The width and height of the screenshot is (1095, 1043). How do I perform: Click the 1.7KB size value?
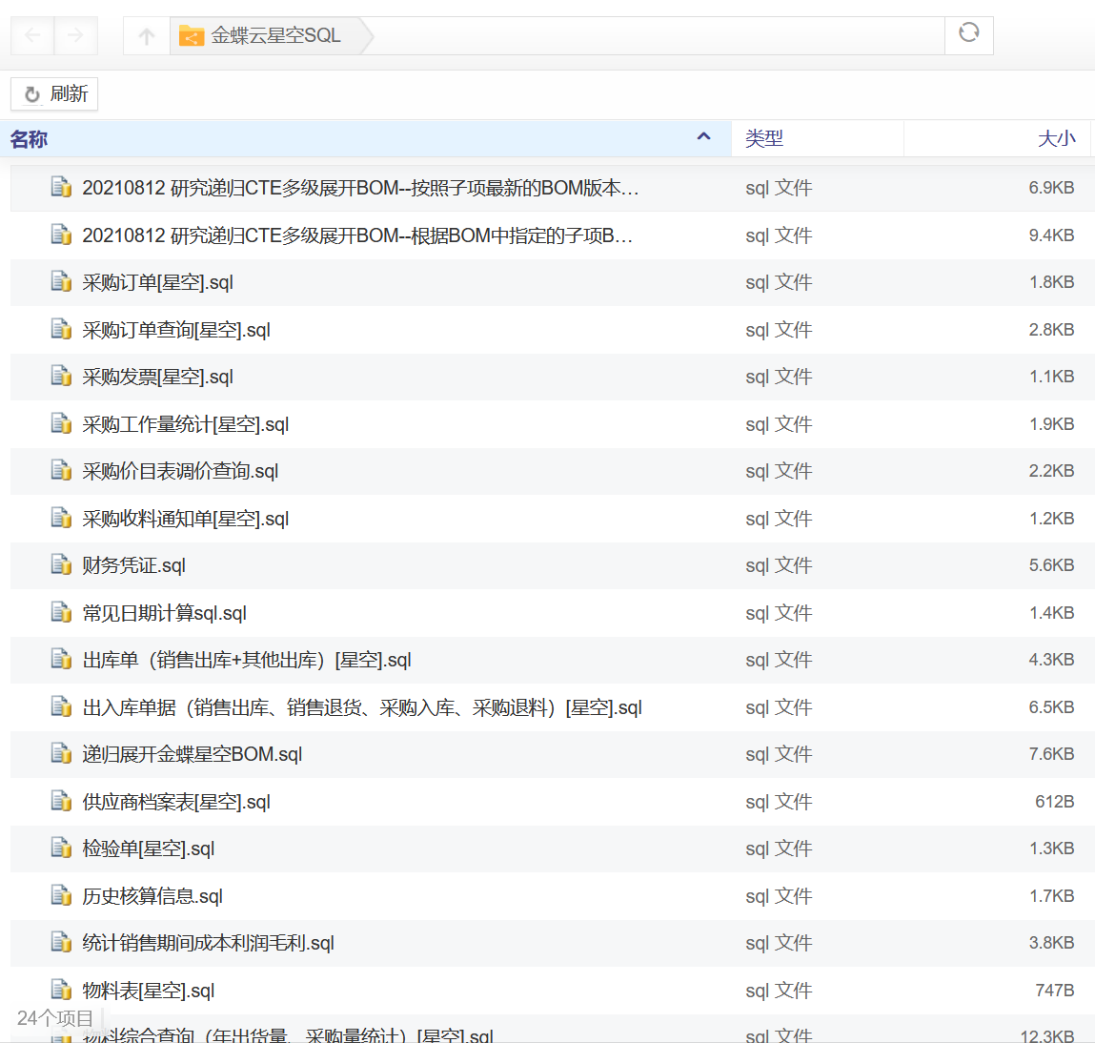point(1051,895)
